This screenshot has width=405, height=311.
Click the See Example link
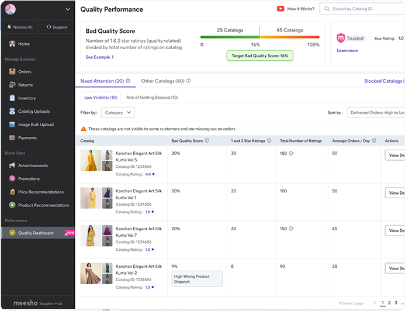coord(99,57)
